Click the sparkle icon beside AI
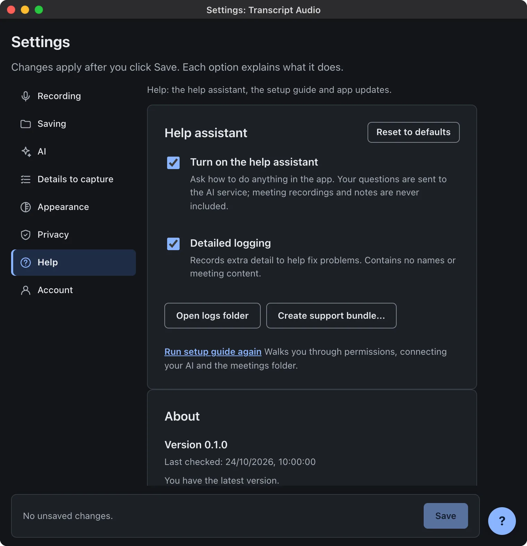 [x=26, y=151]
